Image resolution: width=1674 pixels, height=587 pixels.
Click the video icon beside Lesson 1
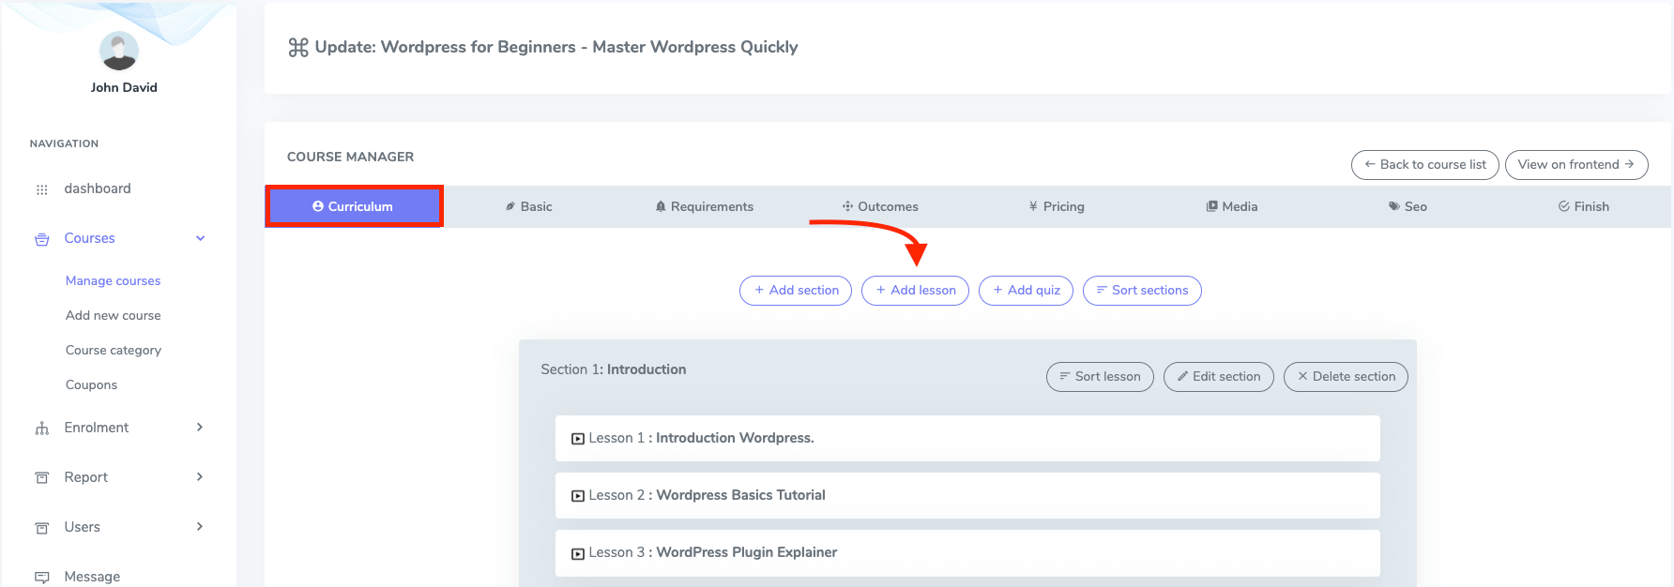pyautogui.click(x=578, y=439)
